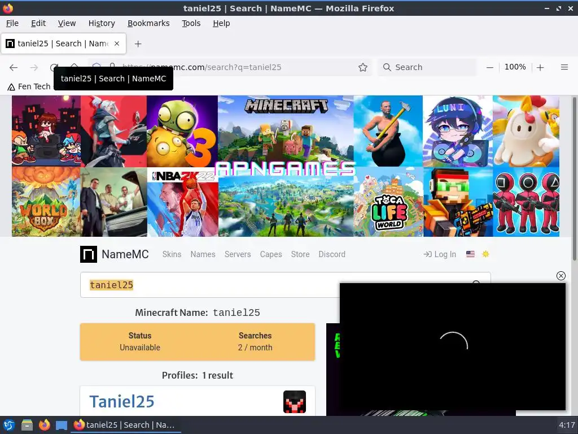578x434 pixels.
Task: Switch to taniel25 Search taskbar window
Action: (125, 425)
